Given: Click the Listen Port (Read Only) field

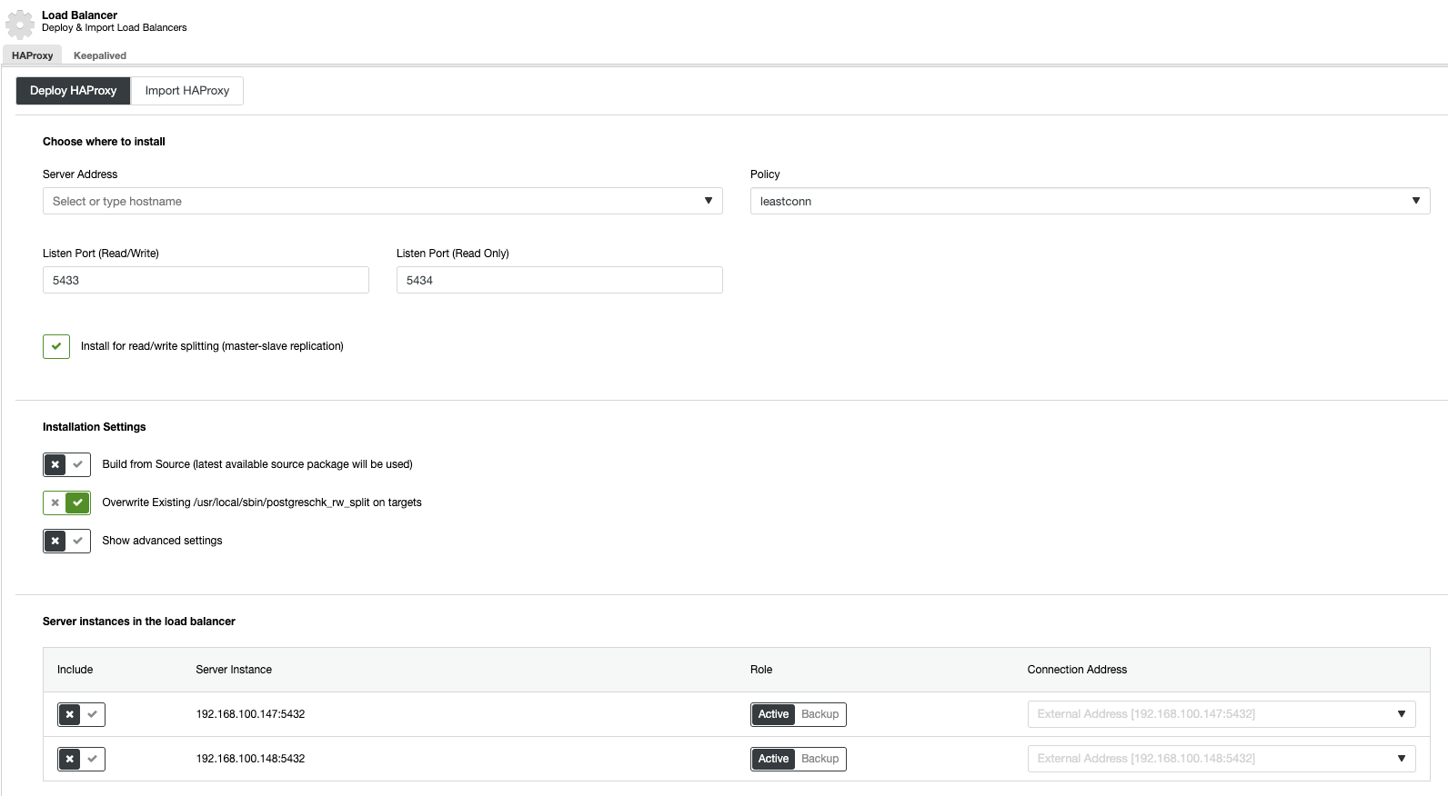Looking at the screenshot, I should (559, 280).
